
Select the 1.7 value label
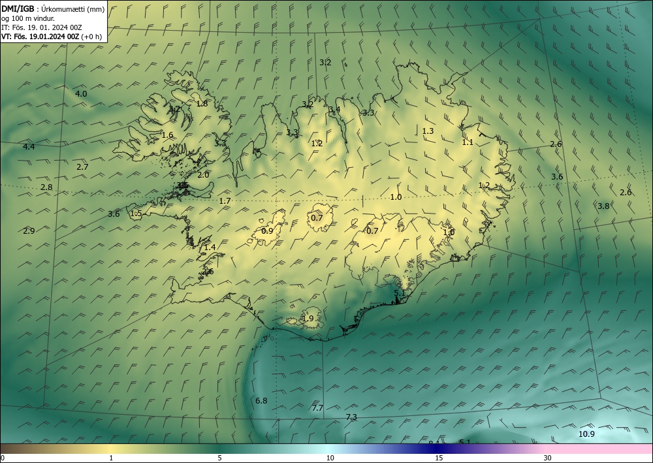[x=225, y=201]
